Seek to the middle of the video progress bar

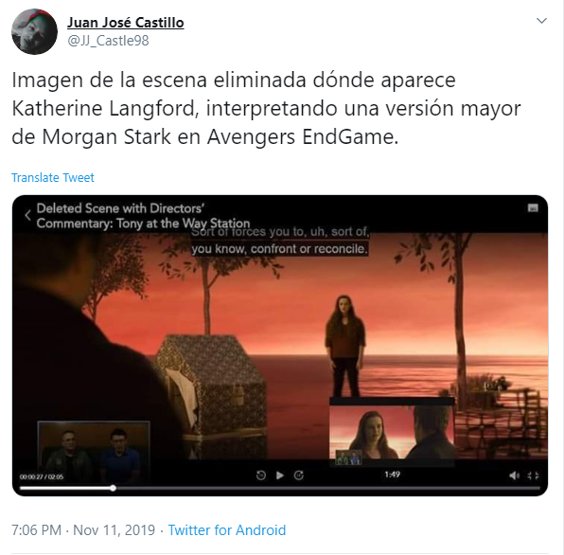[x=280, y=488]
